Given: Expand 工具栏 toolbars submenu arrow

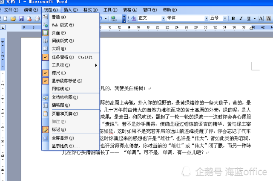Looking at the screenshot, I should (96, 65).
